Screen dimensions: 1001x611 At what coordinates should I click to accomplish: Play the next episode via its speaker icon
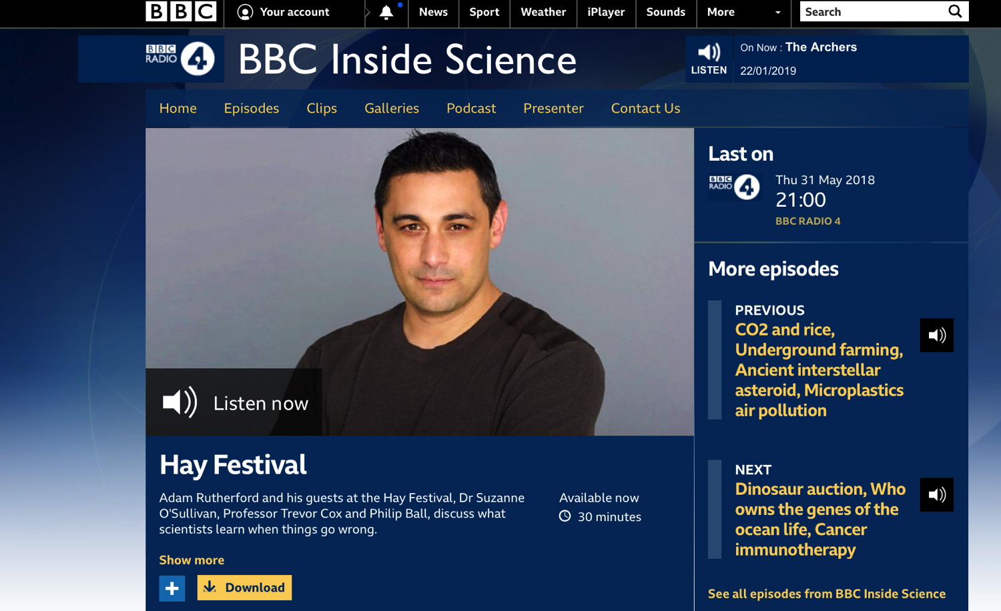click(x=936, y=495)
